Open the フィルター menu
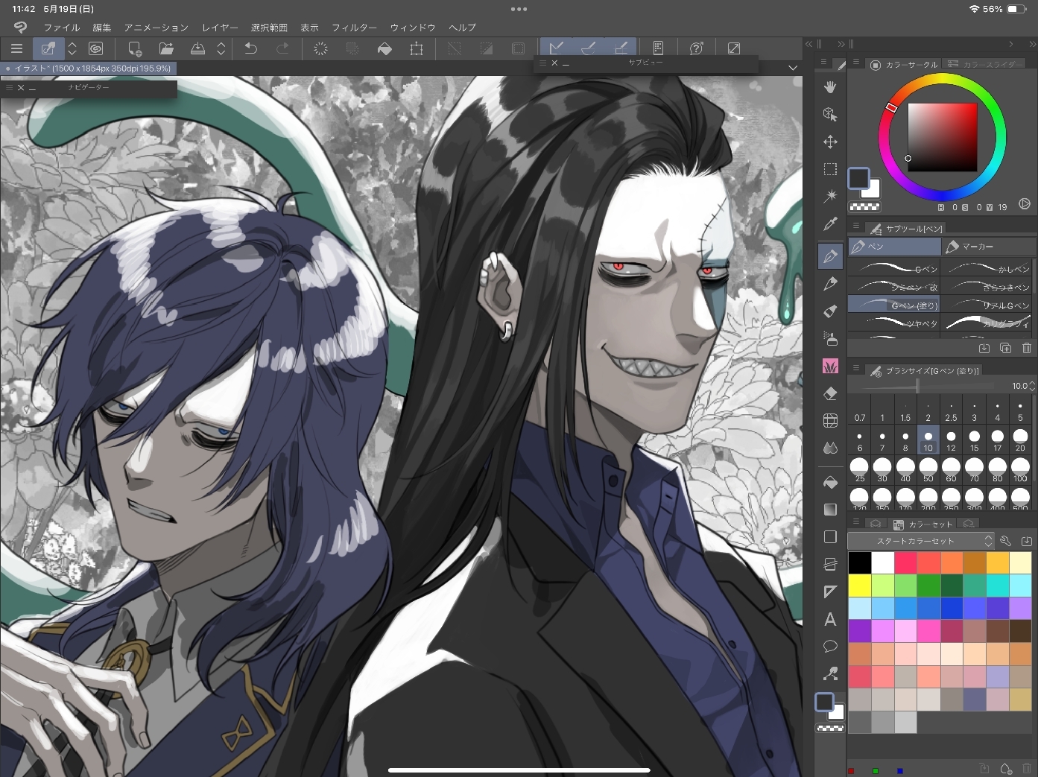 (x=354, y=28)
